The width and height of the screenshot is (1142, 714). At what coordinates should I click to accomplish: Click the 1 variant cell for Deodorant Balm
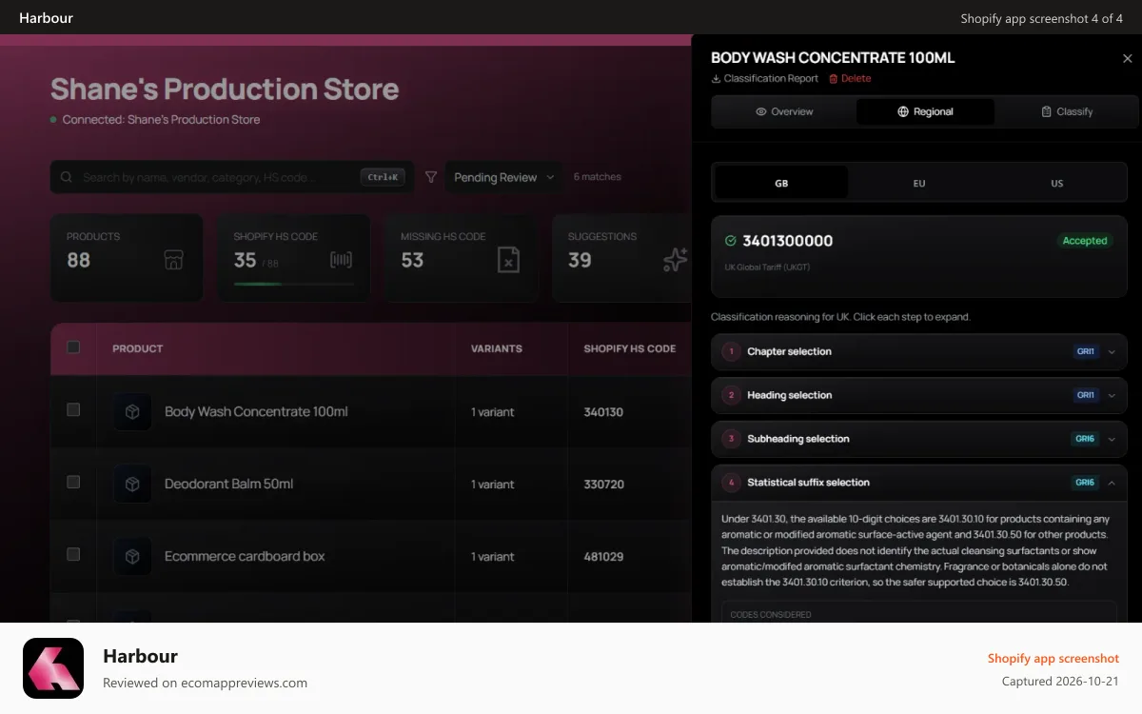click(492, 485)
